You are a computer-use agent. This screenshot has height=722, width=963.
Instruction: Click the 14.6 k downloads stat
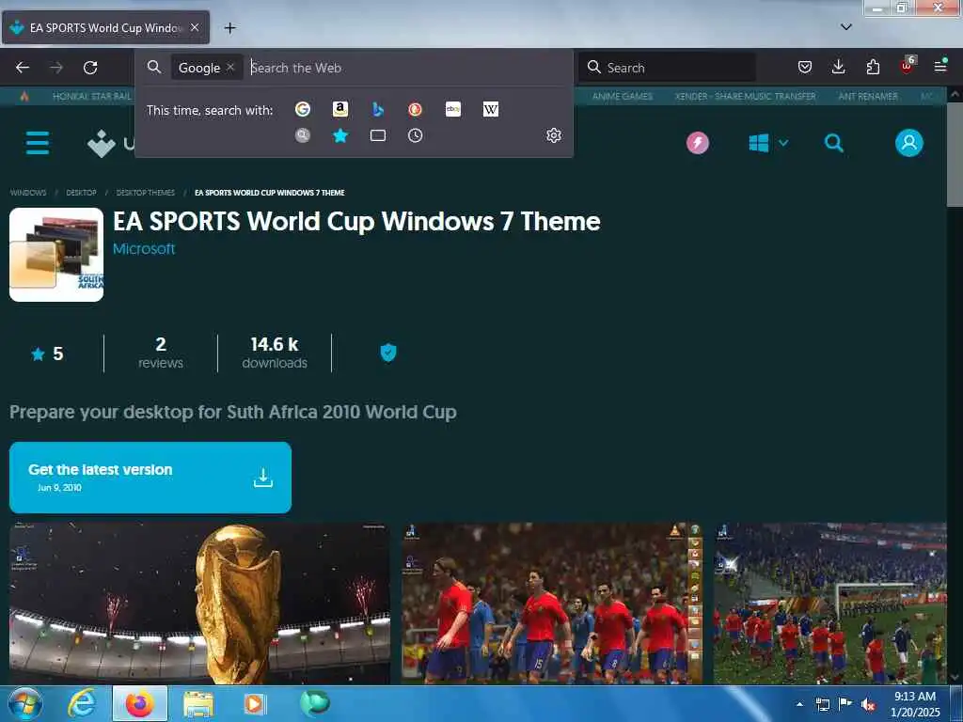tap(275, 353)
